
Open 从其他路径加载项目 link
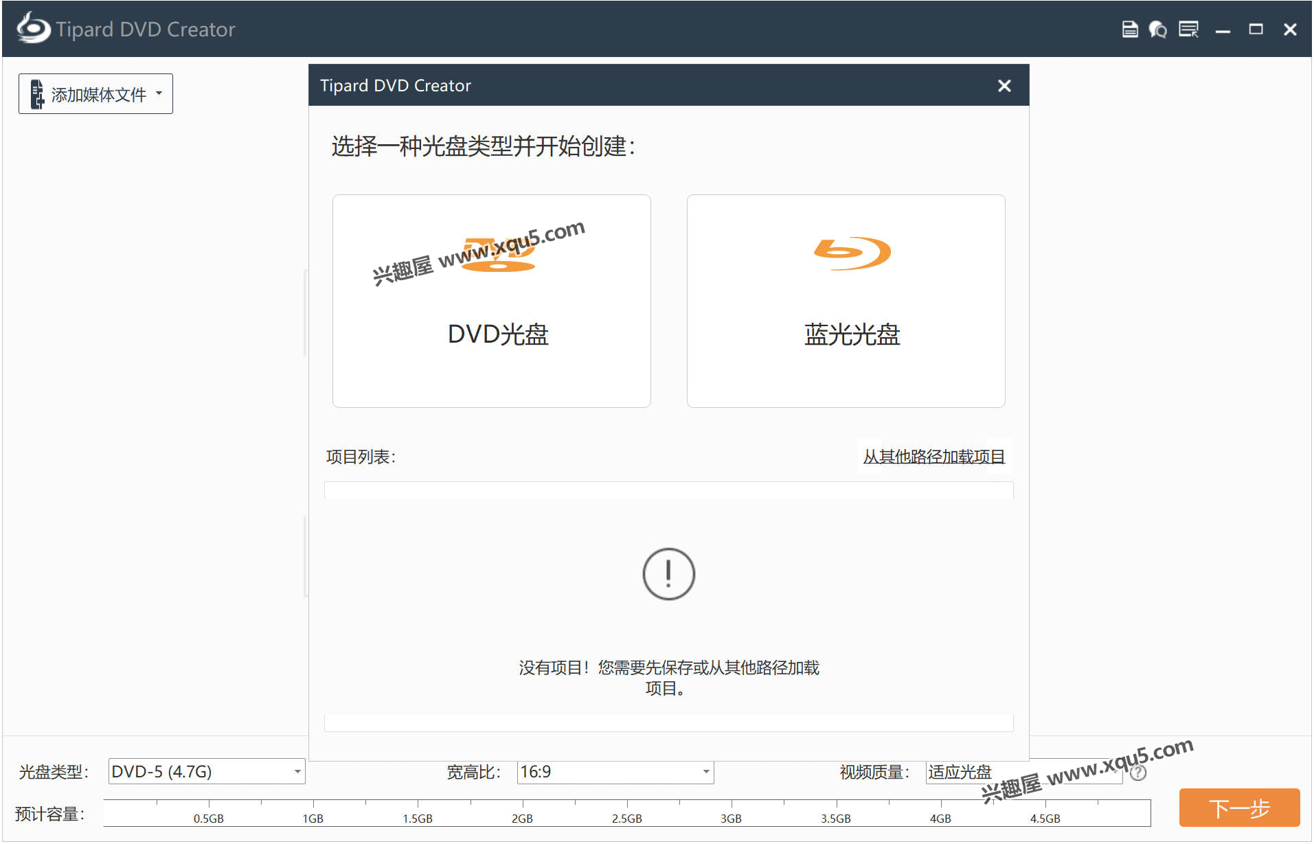coord(933,457)
